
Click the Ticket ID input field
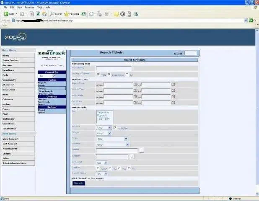pyautogui.click(x=191, y=53)
